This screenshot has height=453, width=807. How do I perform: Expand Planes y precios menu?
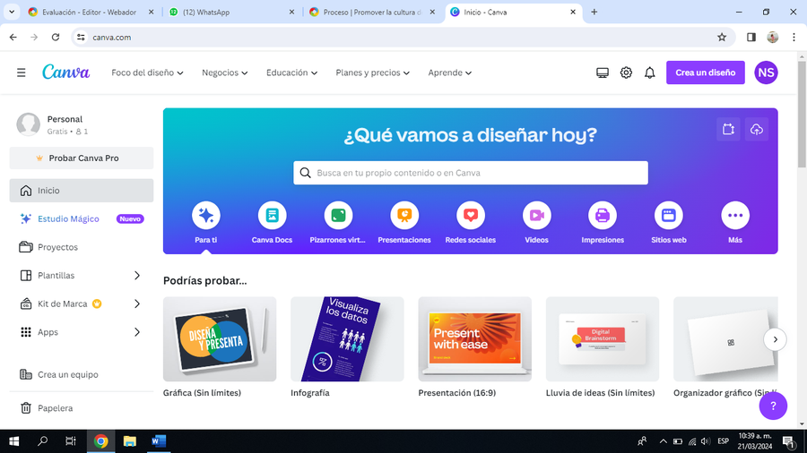point(373,73)
